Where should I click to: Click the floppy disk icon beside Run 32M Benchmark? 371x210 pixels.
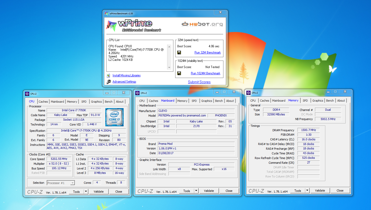click(179, 52)
